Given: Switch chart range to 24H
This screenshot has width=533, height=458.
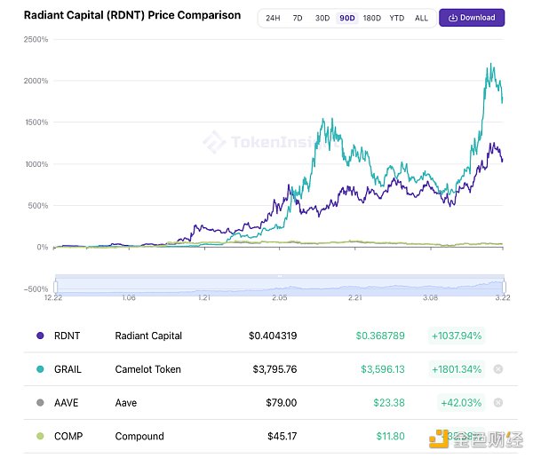Looking at the screenshot, I should coord(273,18).
